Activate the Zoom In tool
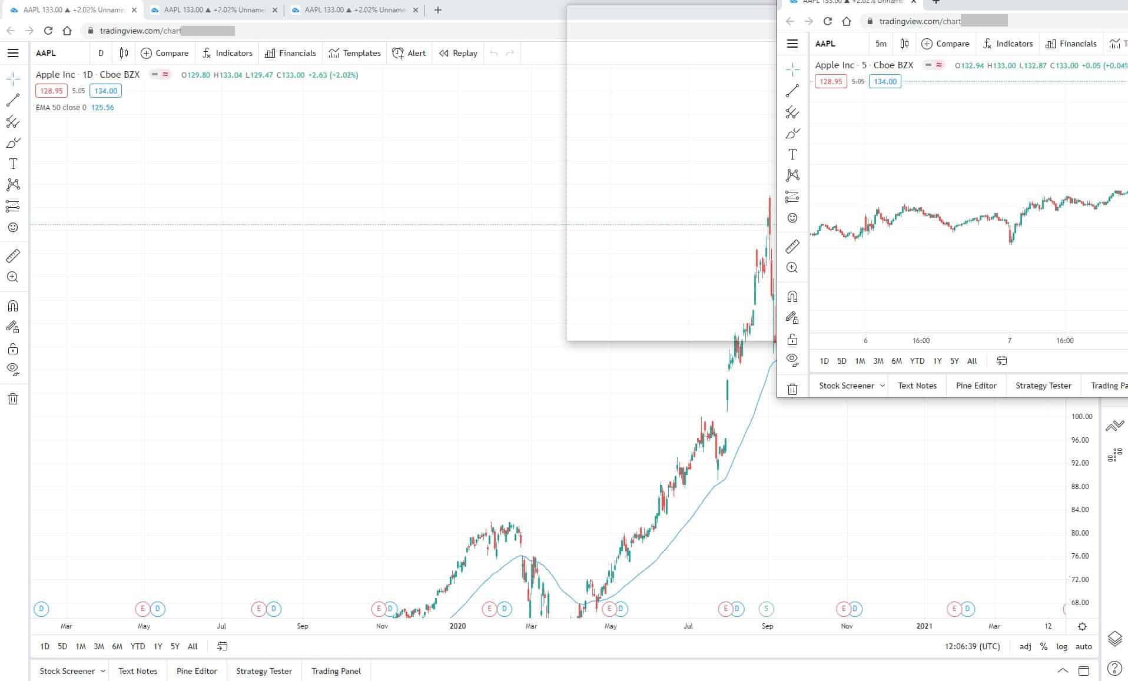This screenshot has height=681, width=1128. tap(12, 277)
